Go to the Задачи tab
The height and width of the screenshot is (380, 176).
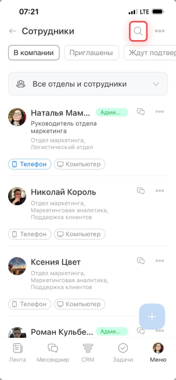pyautogui.click(x=123, y=353)
